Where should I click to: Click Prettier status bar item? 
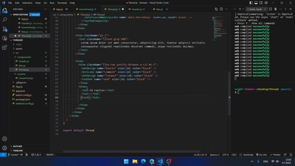click(x=275, y=155)
